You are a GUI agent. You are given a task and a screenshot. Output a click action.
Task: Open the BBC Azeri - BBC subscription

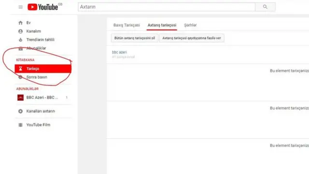pos(42,98)
